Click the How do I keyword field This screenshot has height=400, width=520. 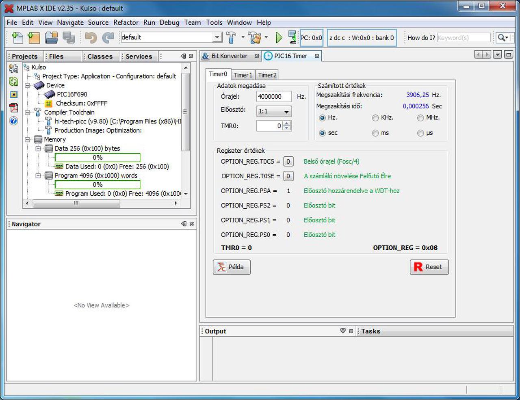click(x=464, y=38)
